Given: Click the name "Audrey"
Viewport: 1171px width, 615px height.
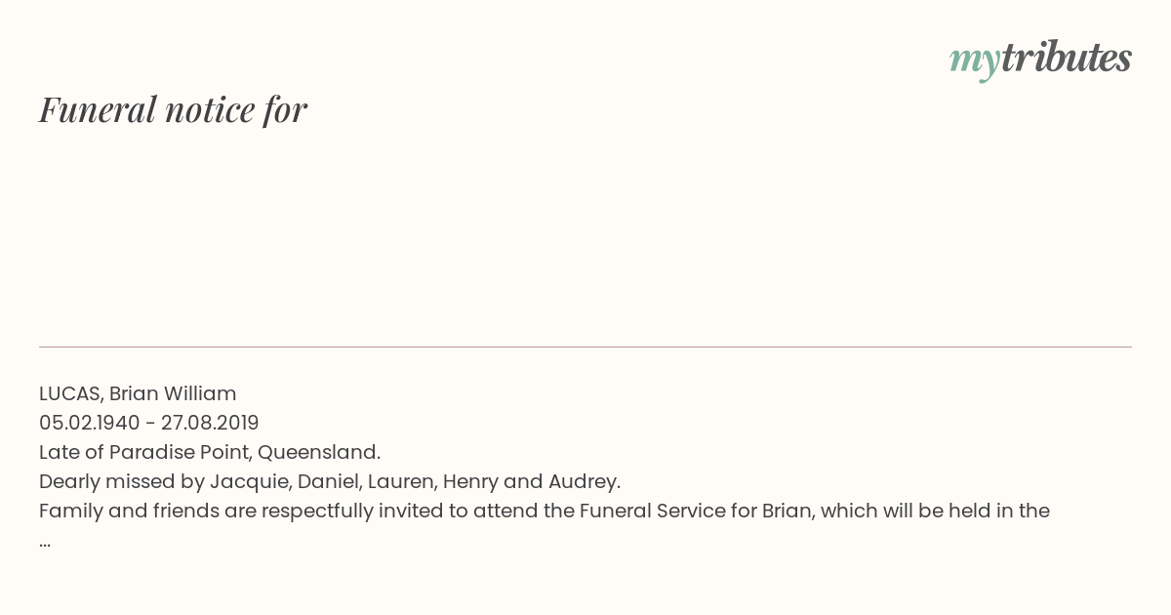Looking at the screenshot, I should click(584, 481).
